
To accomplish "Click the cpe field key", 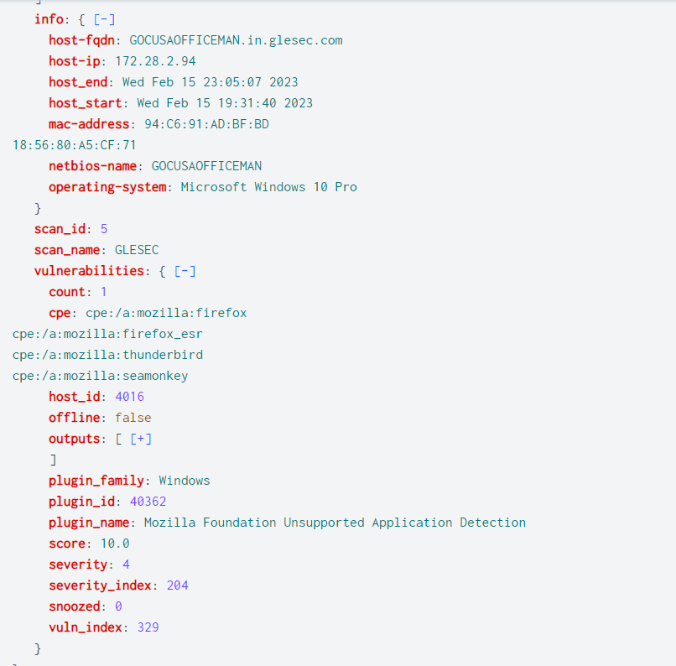I will pos(60,313).
